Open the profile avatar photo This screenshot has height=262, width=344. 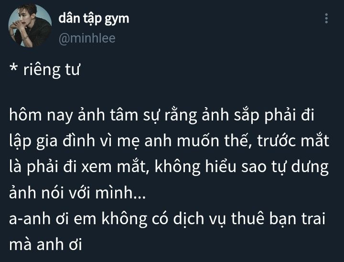point(30,26)
